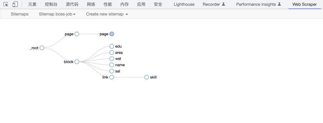Screen dimensions: 323x123
Task: Click the name node circle
Action: coord(112,65)
